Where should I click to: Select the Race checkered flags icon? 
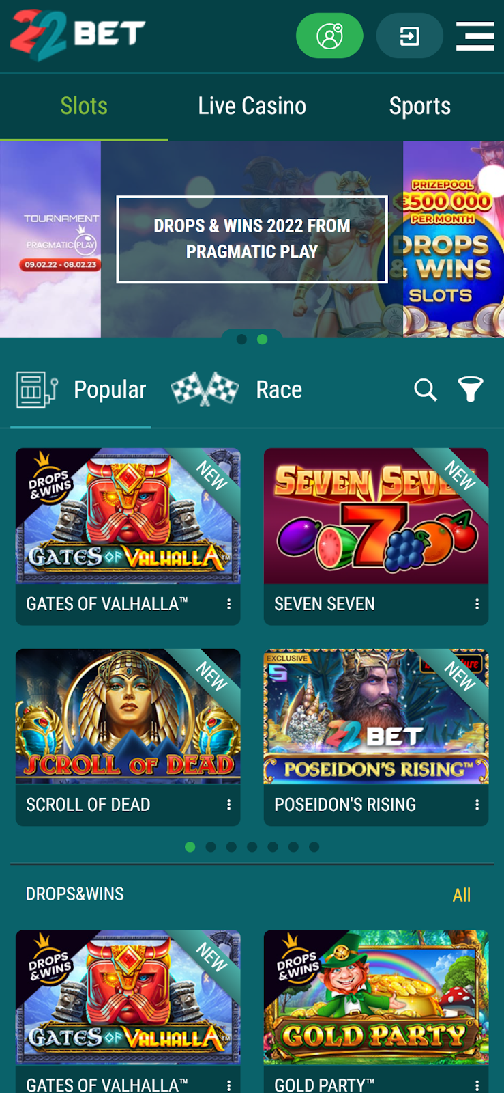(x=205, y=389)
